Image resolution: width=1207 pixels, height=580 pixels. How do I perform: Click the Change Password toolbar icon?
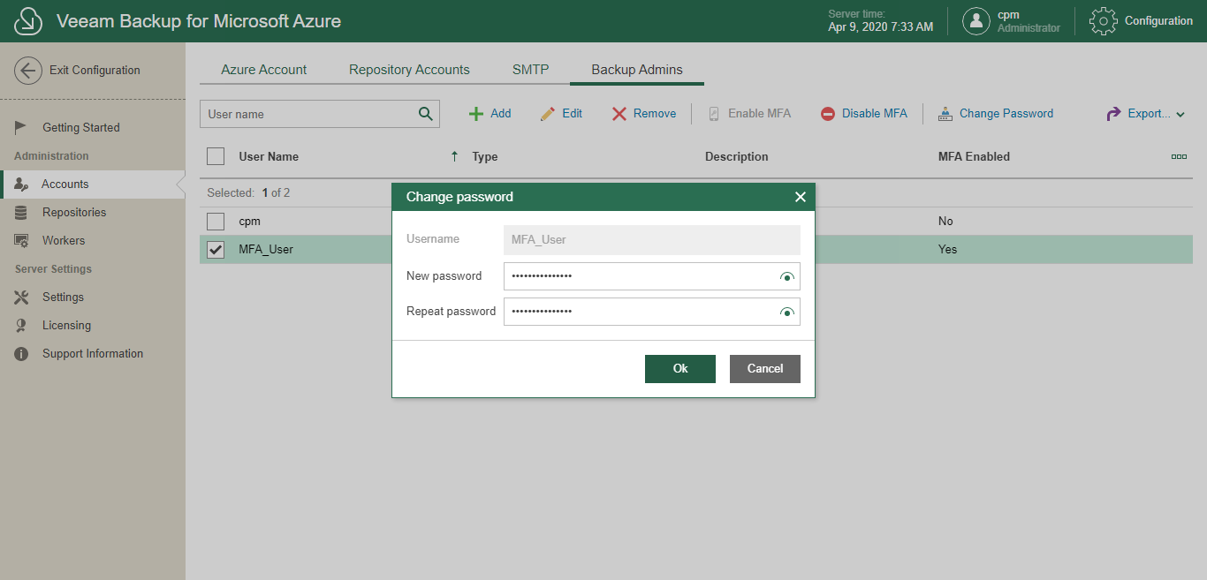(x=945, y=114)
